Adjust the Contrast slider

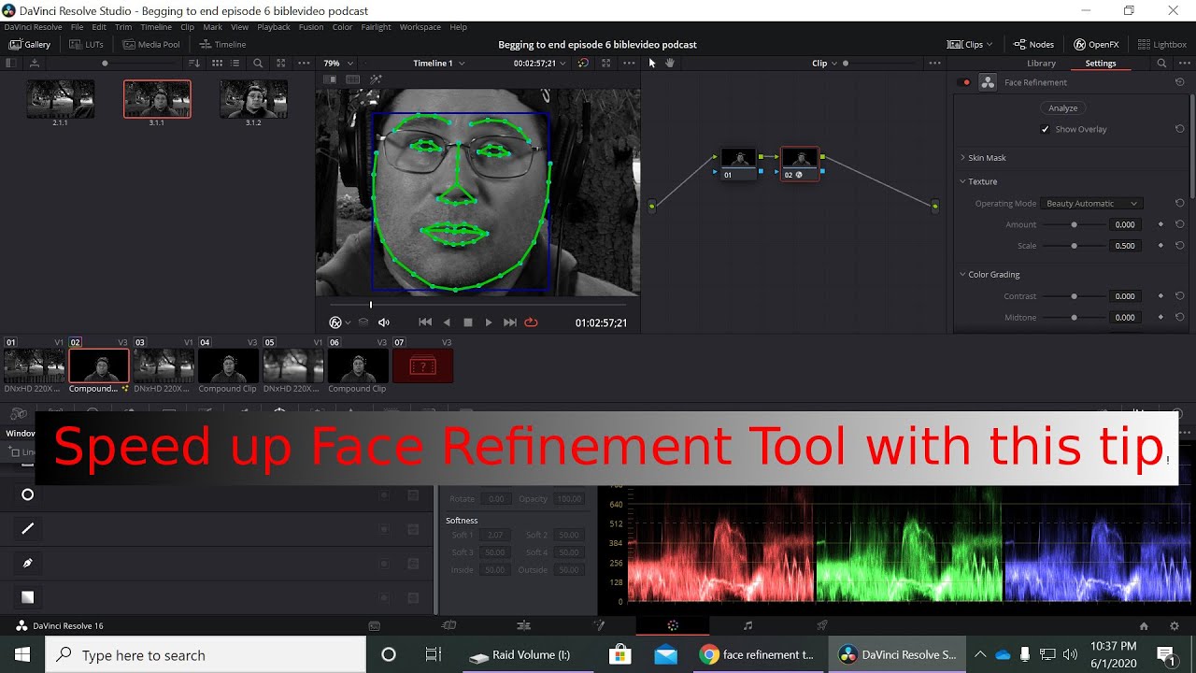click(x=1075, y=296)
